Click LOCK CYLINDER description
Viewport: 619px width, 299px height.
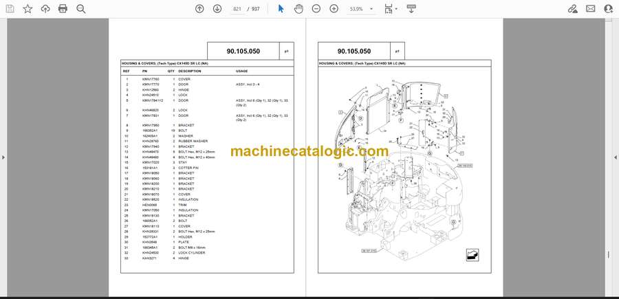(x=191, y=253)
